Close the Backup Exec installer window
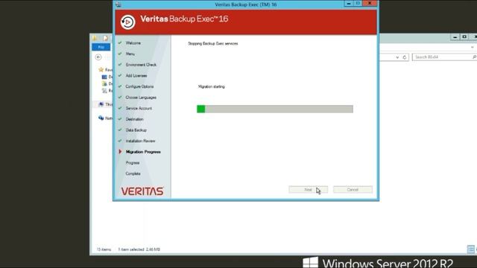This screenshot has width=477, height=268. (x=370, y=4)
